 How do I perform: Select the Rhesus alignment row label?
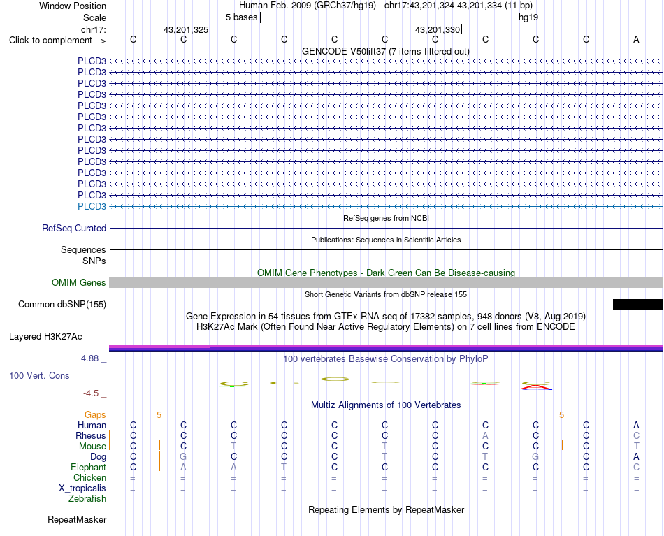click(x=91, y=435)
